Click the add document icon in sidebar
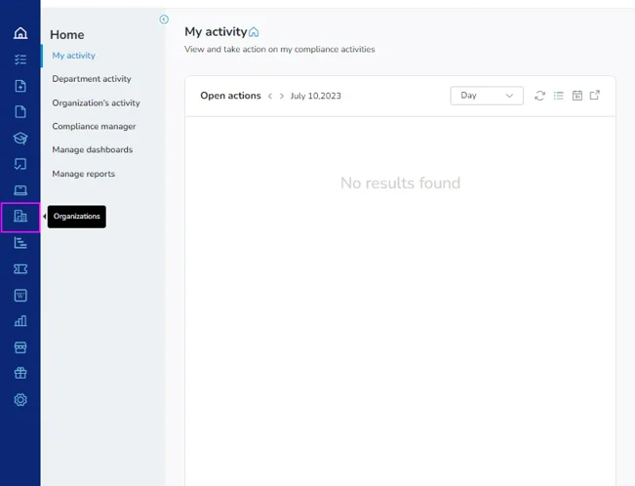The image size is (635, 486). click(x=20, y=86)
